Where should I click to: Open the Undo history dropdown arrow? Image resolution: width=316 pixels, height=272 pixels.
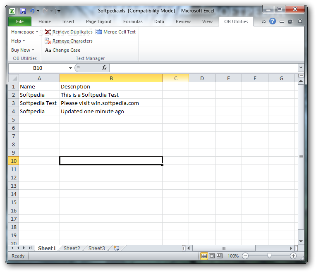[38, 11]
